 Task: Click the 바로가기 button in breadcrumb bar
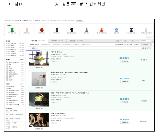pyautogui.click(x=80, y=21)
